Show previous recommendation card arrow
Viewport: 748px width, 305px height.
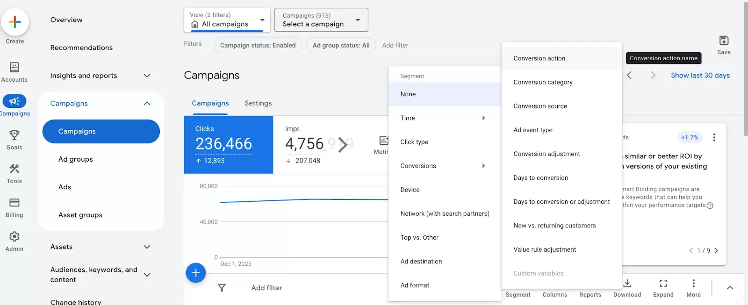(x=691, y=251)
